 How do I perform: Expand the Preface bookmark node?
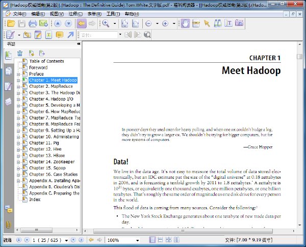pos(18,75)
